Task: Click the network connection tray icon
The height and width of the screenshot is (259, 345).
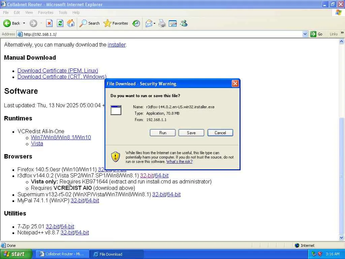Action: 314,254
